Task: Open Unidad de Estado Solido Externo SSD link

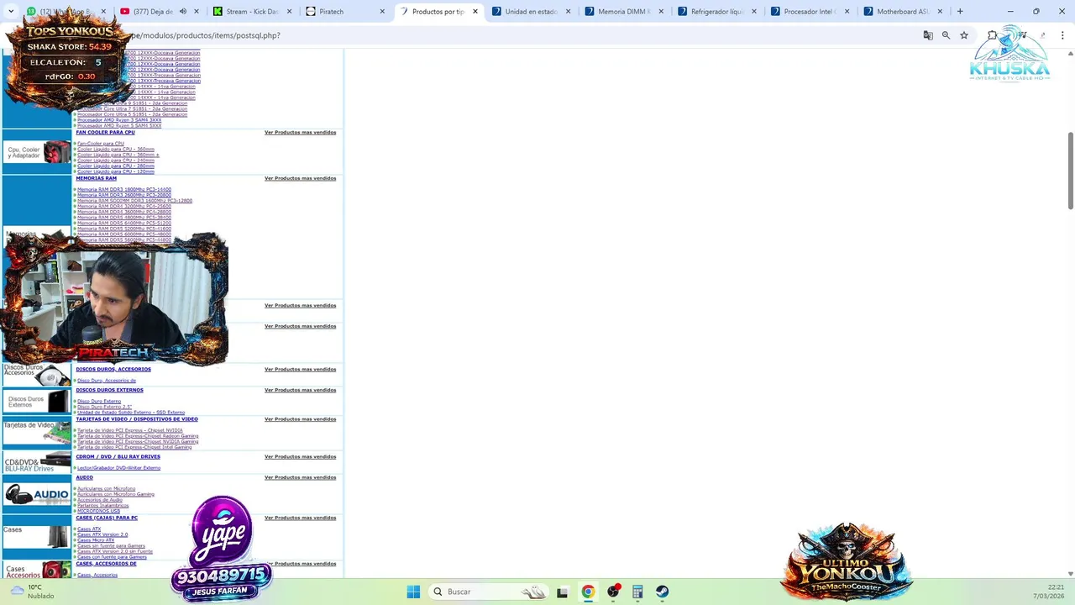Action: pyautogui.click(x=131, y=413)
